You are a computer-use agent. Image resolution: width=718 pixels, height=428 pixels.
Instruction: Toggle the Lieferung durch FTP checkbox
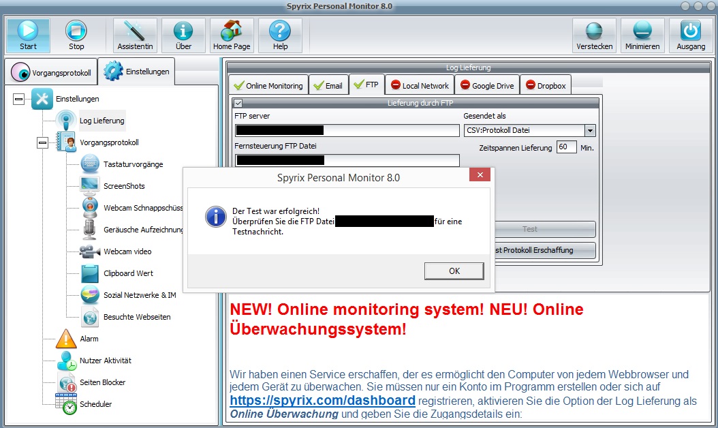pyautogui.click(x=238, y=103)
